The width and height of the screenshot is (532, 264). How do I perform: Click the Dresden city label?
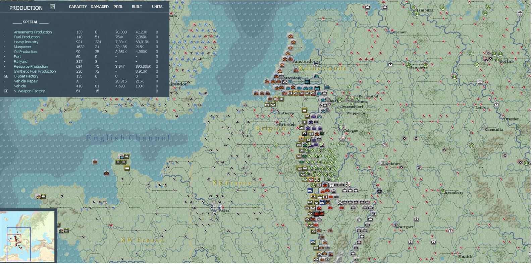click(512, 119)
